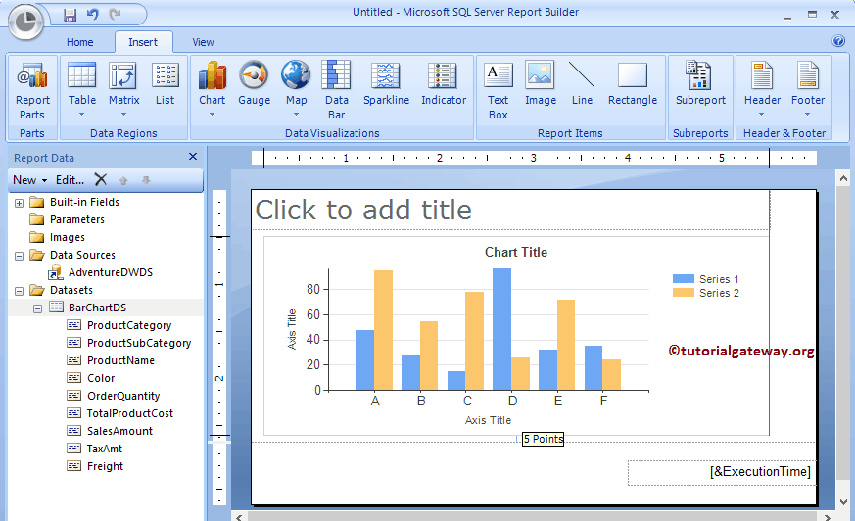Expand the Built-in Fields folder
Screen dimensions: 855x521
click(x=19, y=203)
